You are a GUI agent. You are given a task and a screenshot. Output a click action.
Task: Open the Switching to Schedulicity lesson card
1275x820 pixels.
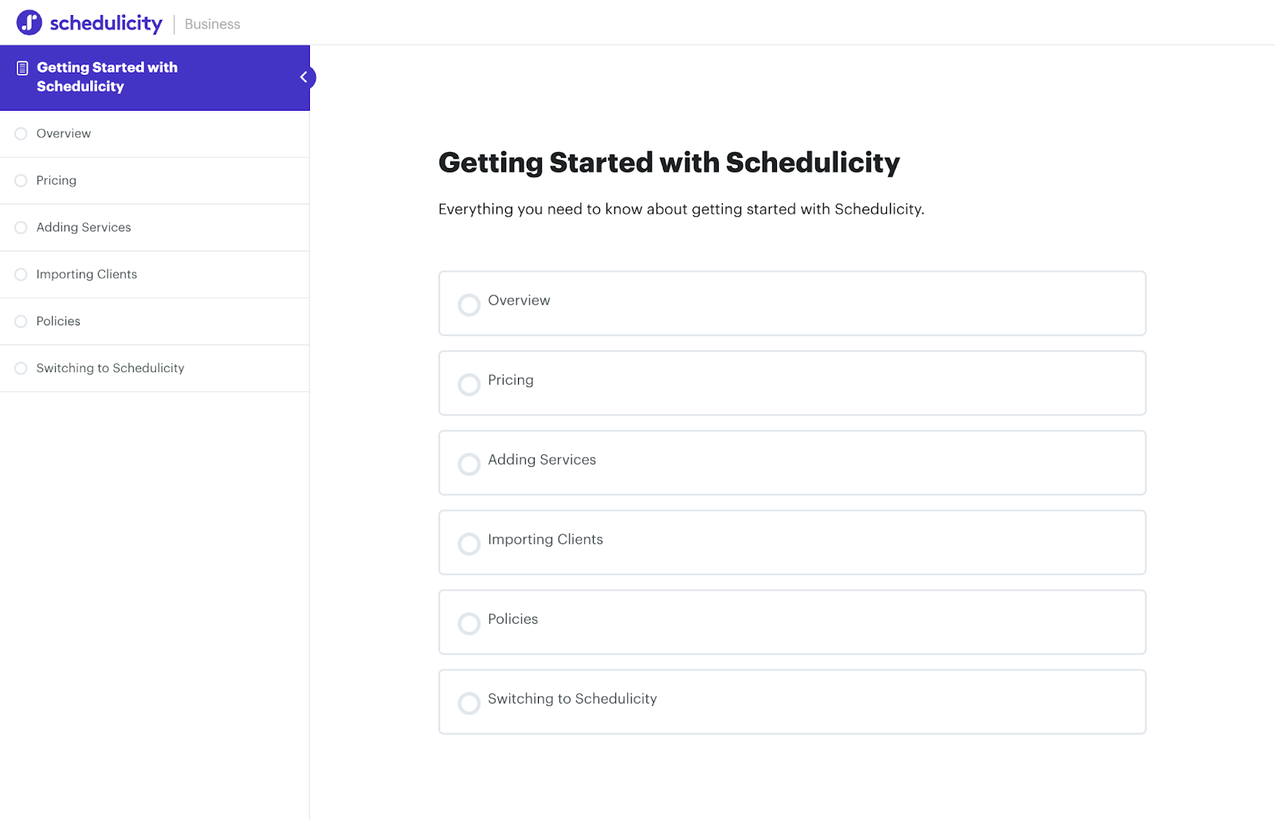pos(791,701)
